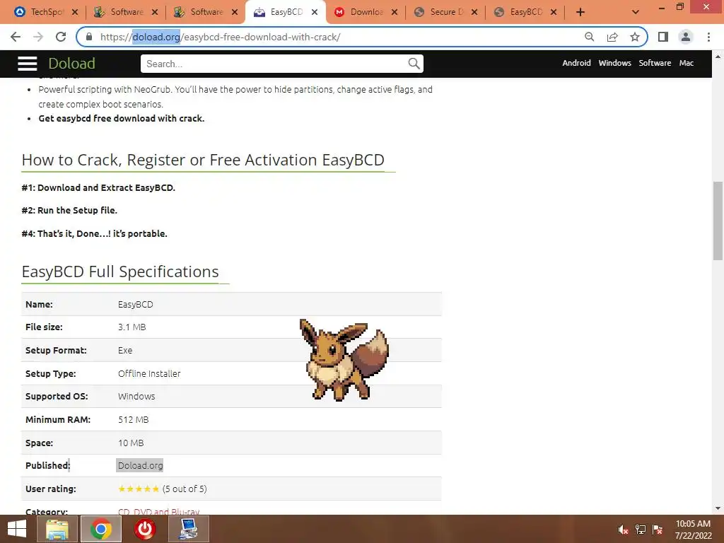Share this page using the share icon
724x543 pixels.
pyautogui.click(x=612, y=37)
